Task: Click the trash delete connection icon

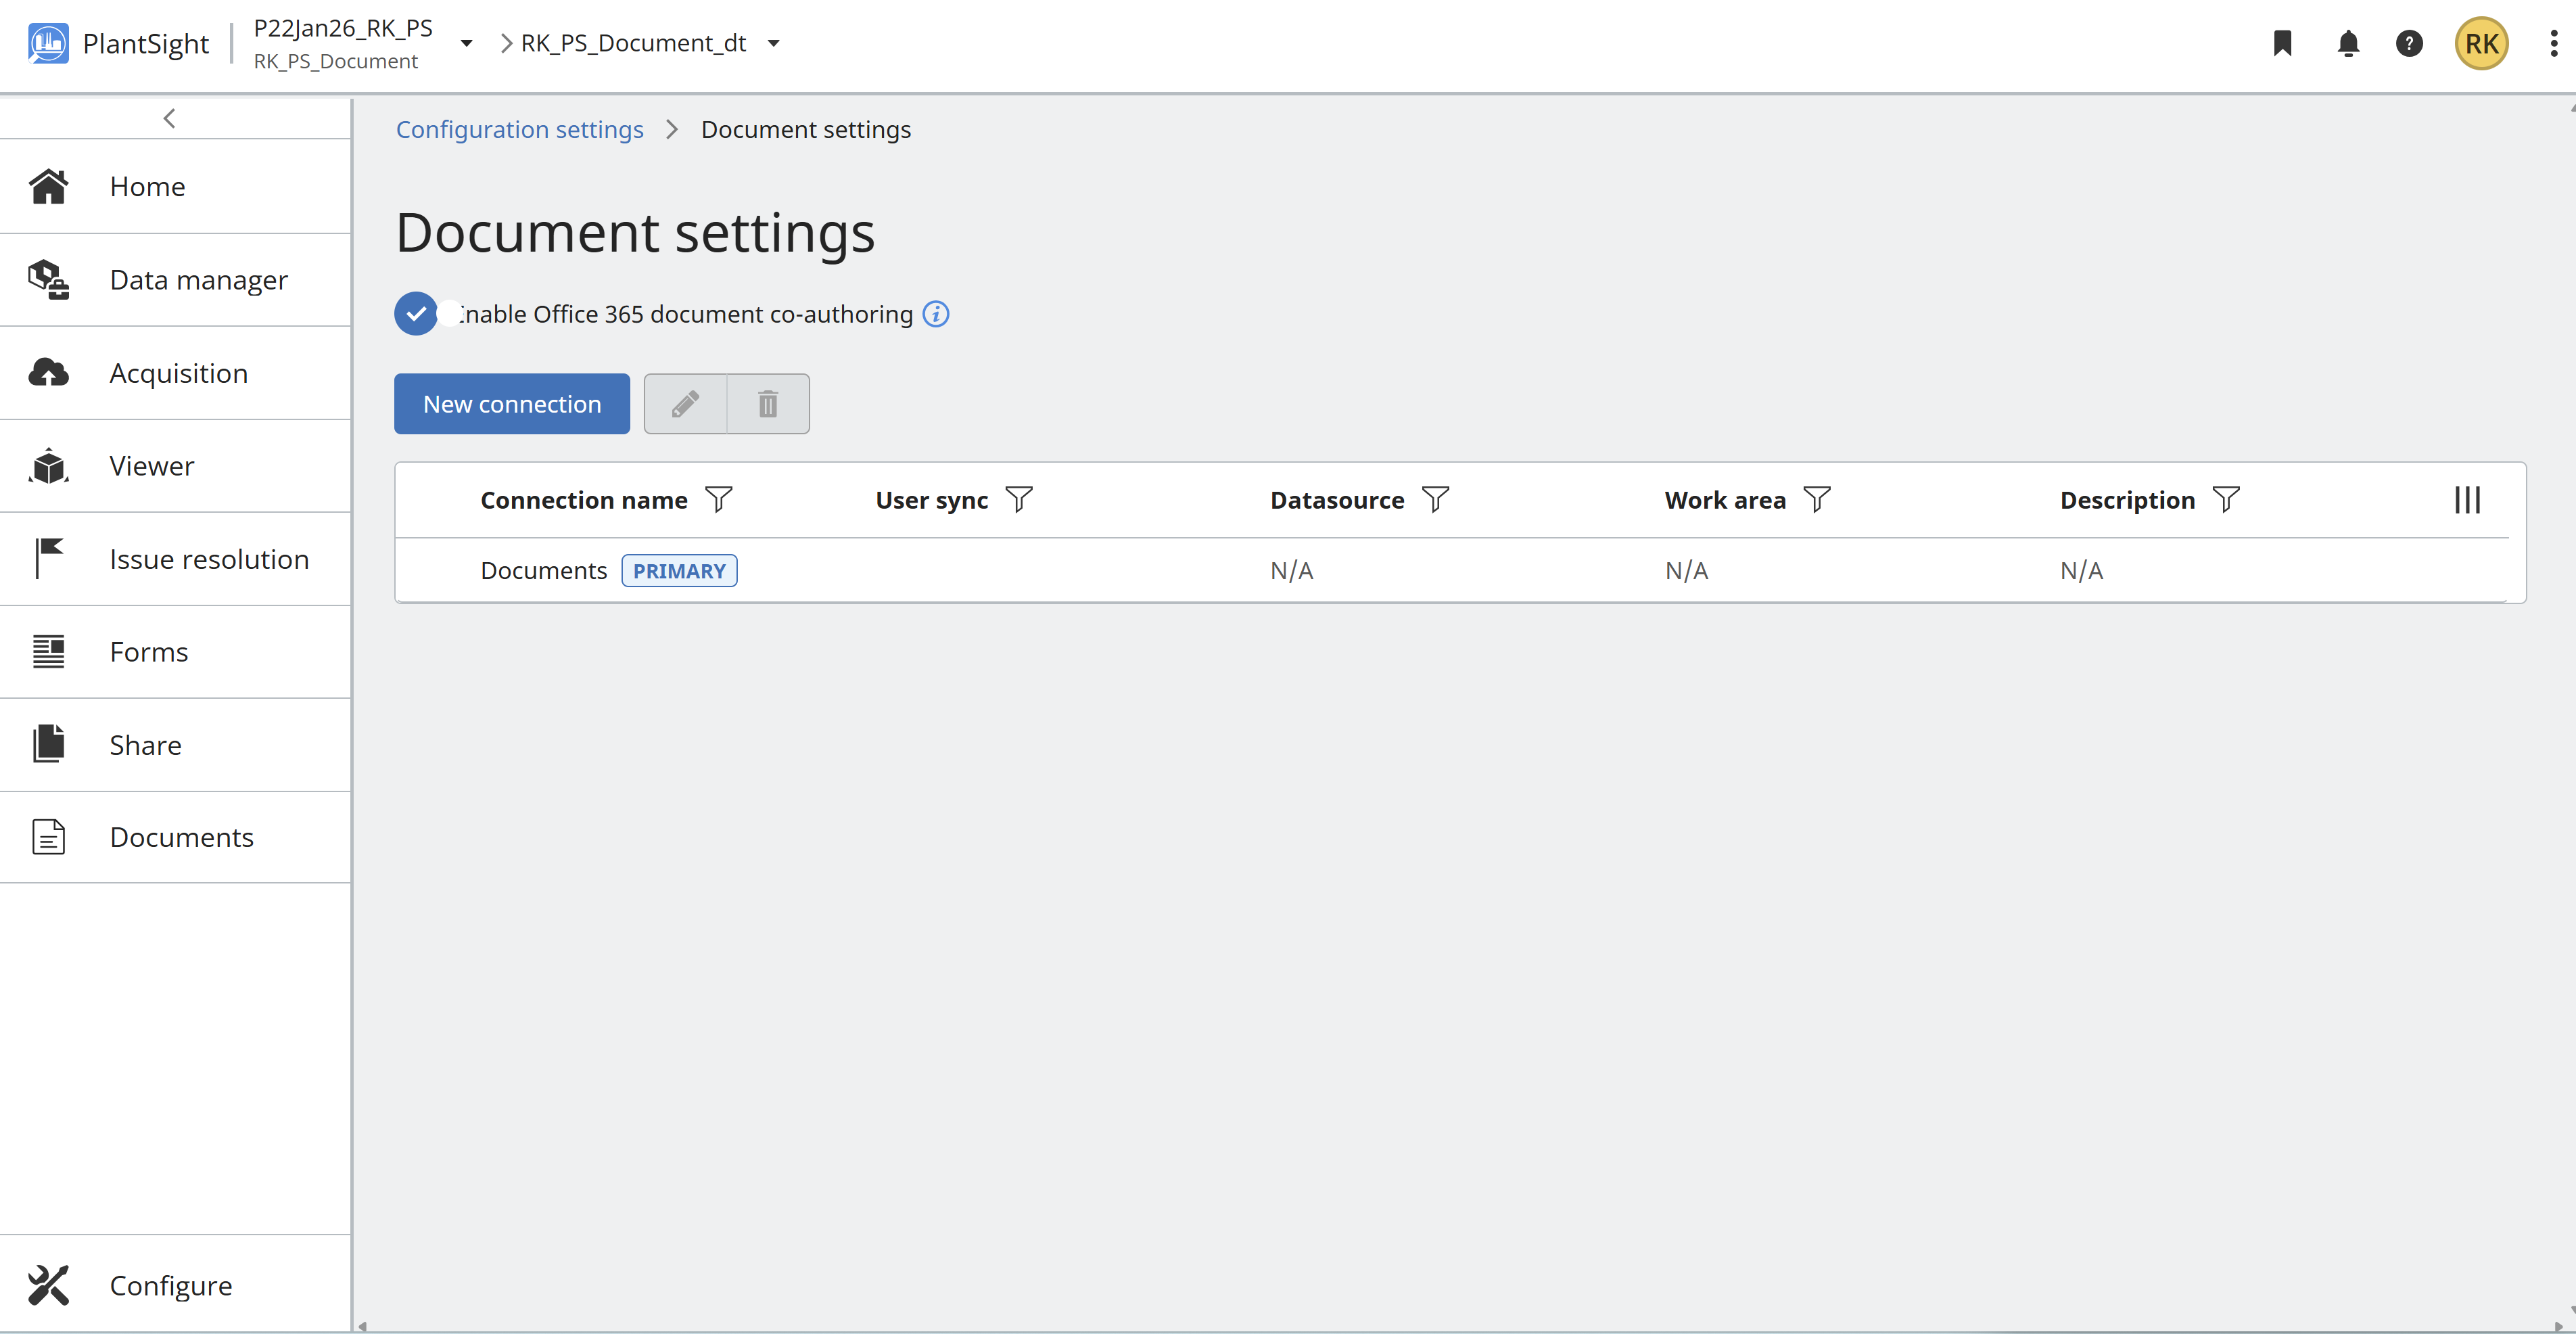Action: (x=768, y=404)
